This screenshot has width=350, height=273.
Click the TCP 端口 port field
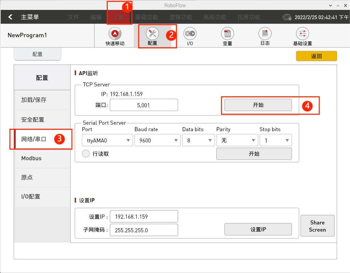[144, 105]
